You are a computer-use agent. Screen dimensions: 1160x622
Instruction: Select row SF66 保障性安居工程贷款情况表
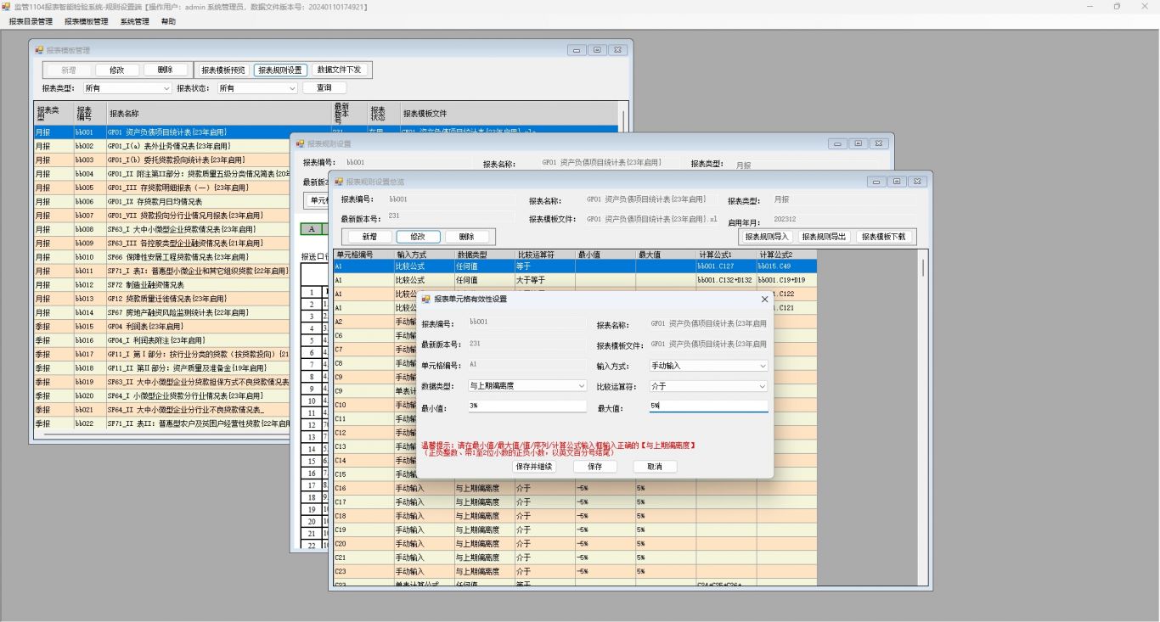click(161, 256)
